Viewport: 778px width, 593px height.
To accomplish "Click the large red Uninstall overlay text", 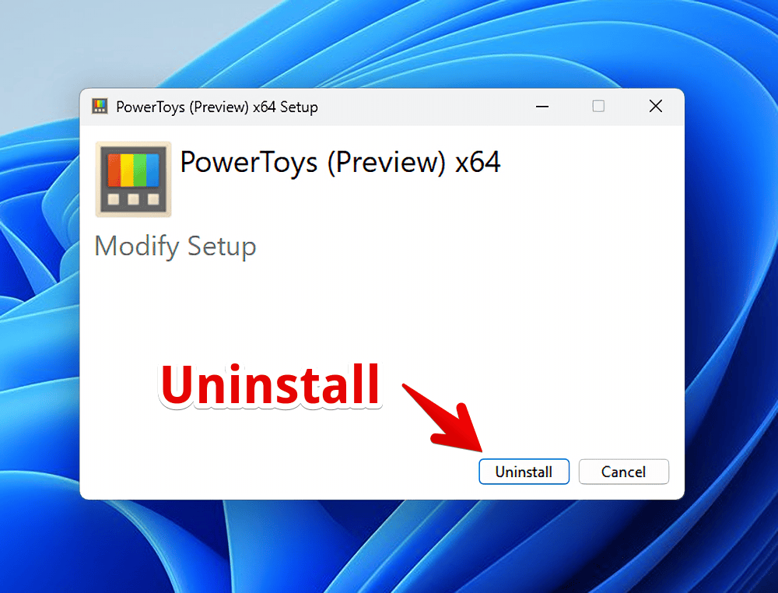I will pos(271,385).
